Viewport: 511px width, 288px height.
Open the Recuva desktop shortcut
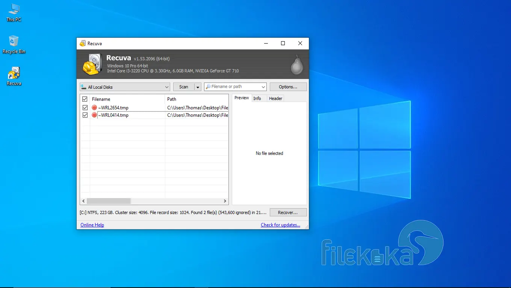[x=14, y=76]
